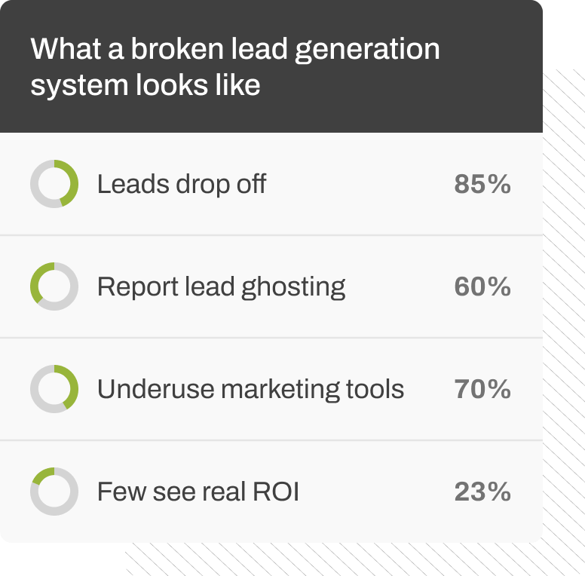
Task: Select the Report lead ghosting donut icon
Action: coord(54,286)
